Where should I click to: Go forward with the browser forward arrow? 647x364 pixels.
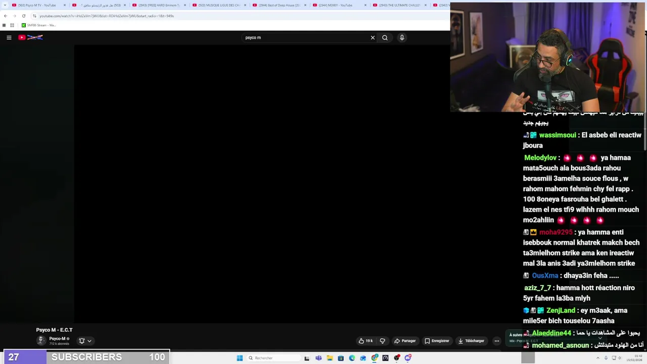click(x=14, y=16)
